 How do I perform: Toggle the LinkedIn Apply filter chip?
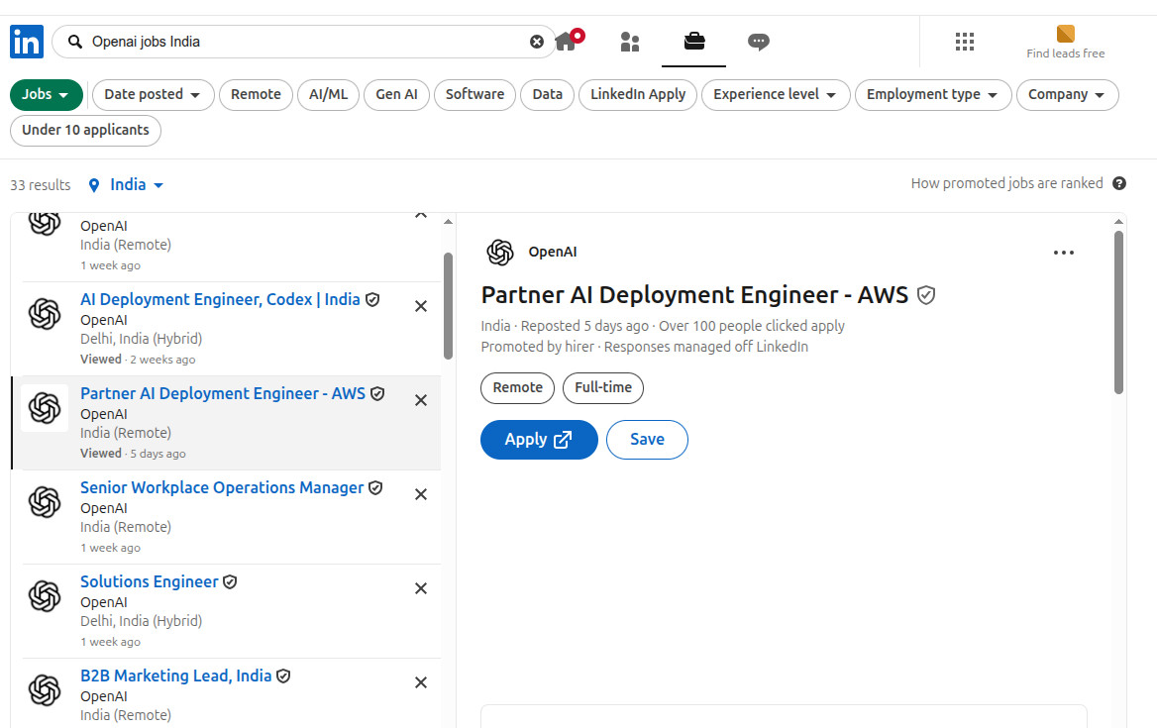[x=638, y=94]
